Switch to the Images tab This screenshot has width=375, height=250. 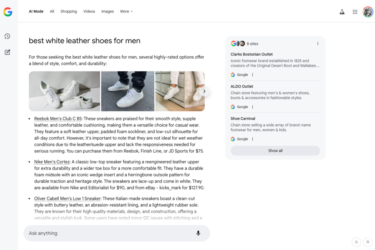tap(107, 11)
